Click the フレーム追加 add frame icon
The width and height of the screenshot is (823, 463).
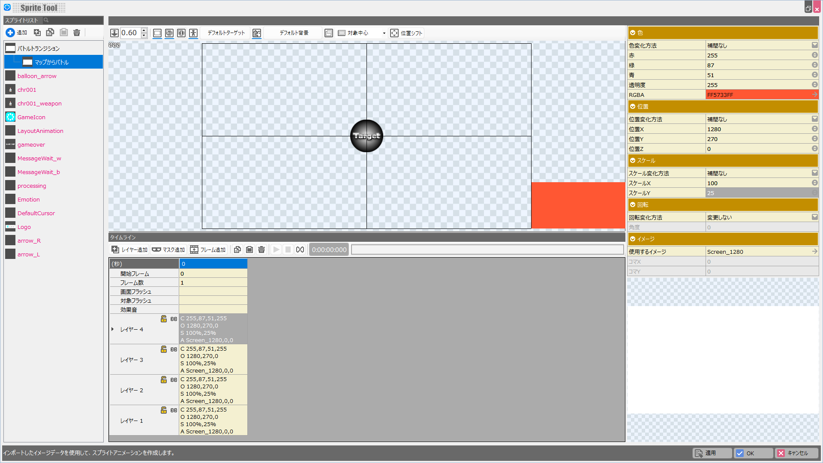[194, 250]
